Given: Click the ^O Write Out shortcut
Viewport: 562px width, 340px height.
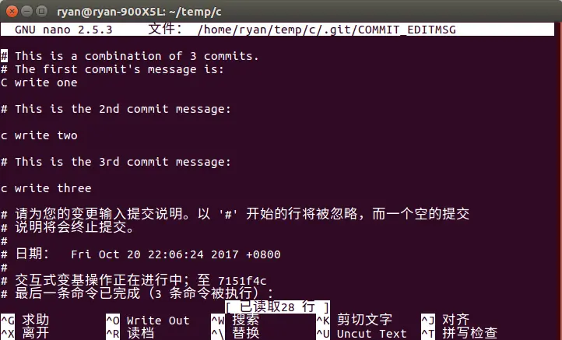Looking at the screenshot, I should [148, 320].
